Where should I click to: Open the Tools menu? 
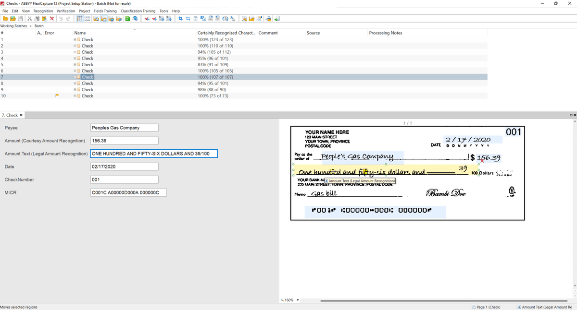[164, 11]
